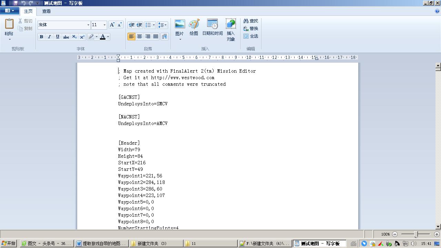
Task: Insert a Picture (图片) icon
Action: point(180,24)
